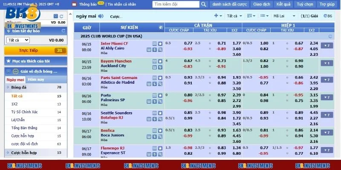Refresh the 2025 Club World Cup league row
341x170 pixels.
[330, 36]
